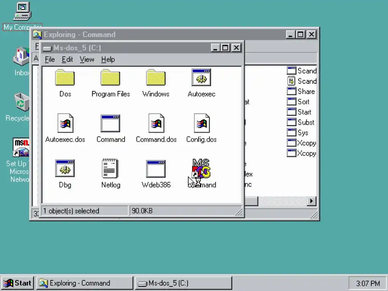This screenshot has height=291, width=388.
Task: Click the MSN setup desktop icon
Action: [x=21, y=147]
